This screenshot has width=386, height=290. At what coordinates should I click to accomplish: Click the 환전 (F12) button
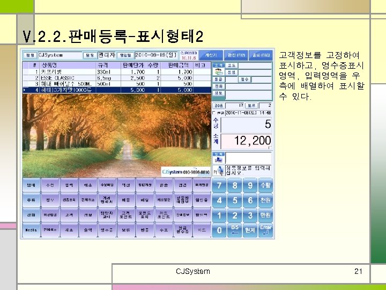click(x=236, y=55)
